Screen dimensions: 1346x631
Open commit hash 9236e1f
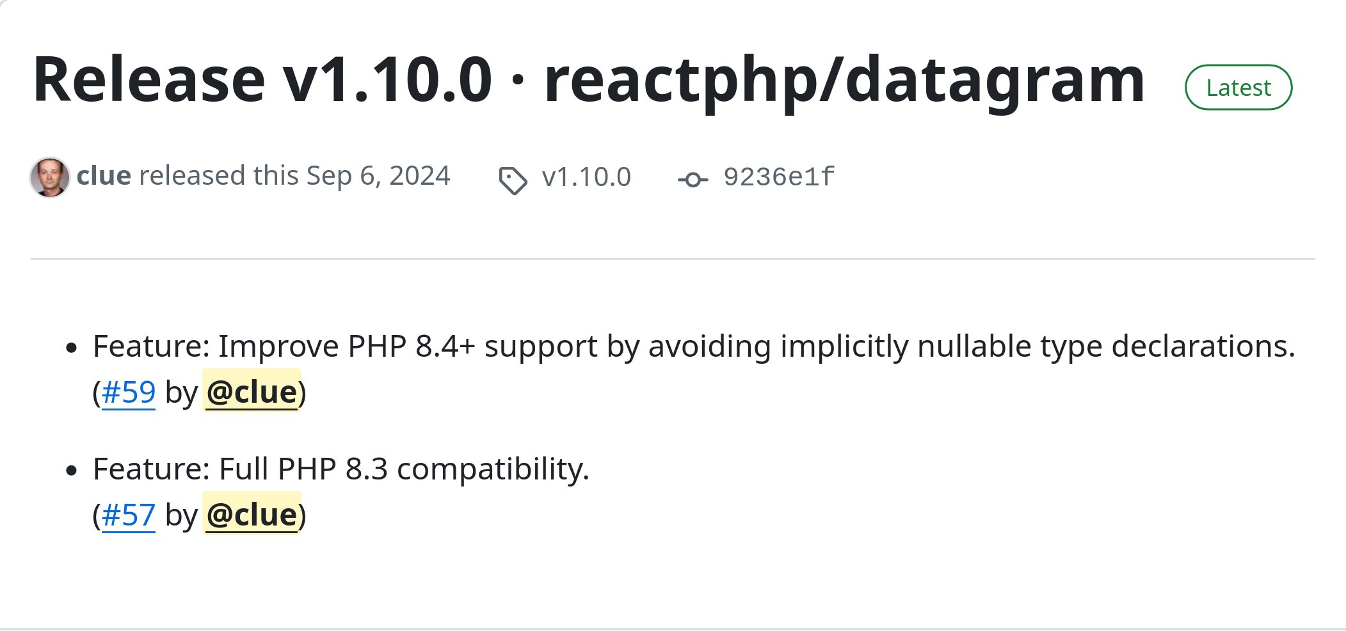pos(779,177)
